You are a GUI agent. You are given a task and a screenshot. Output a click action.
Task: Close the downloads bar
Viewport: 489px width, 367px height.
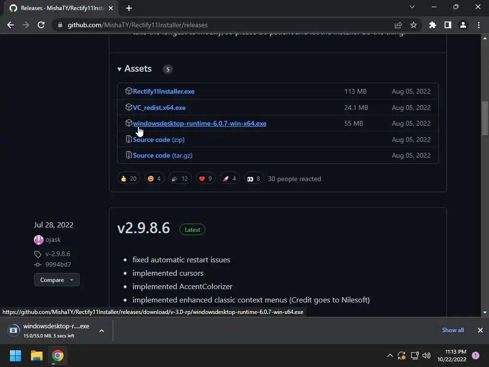(x=480, y=330)
